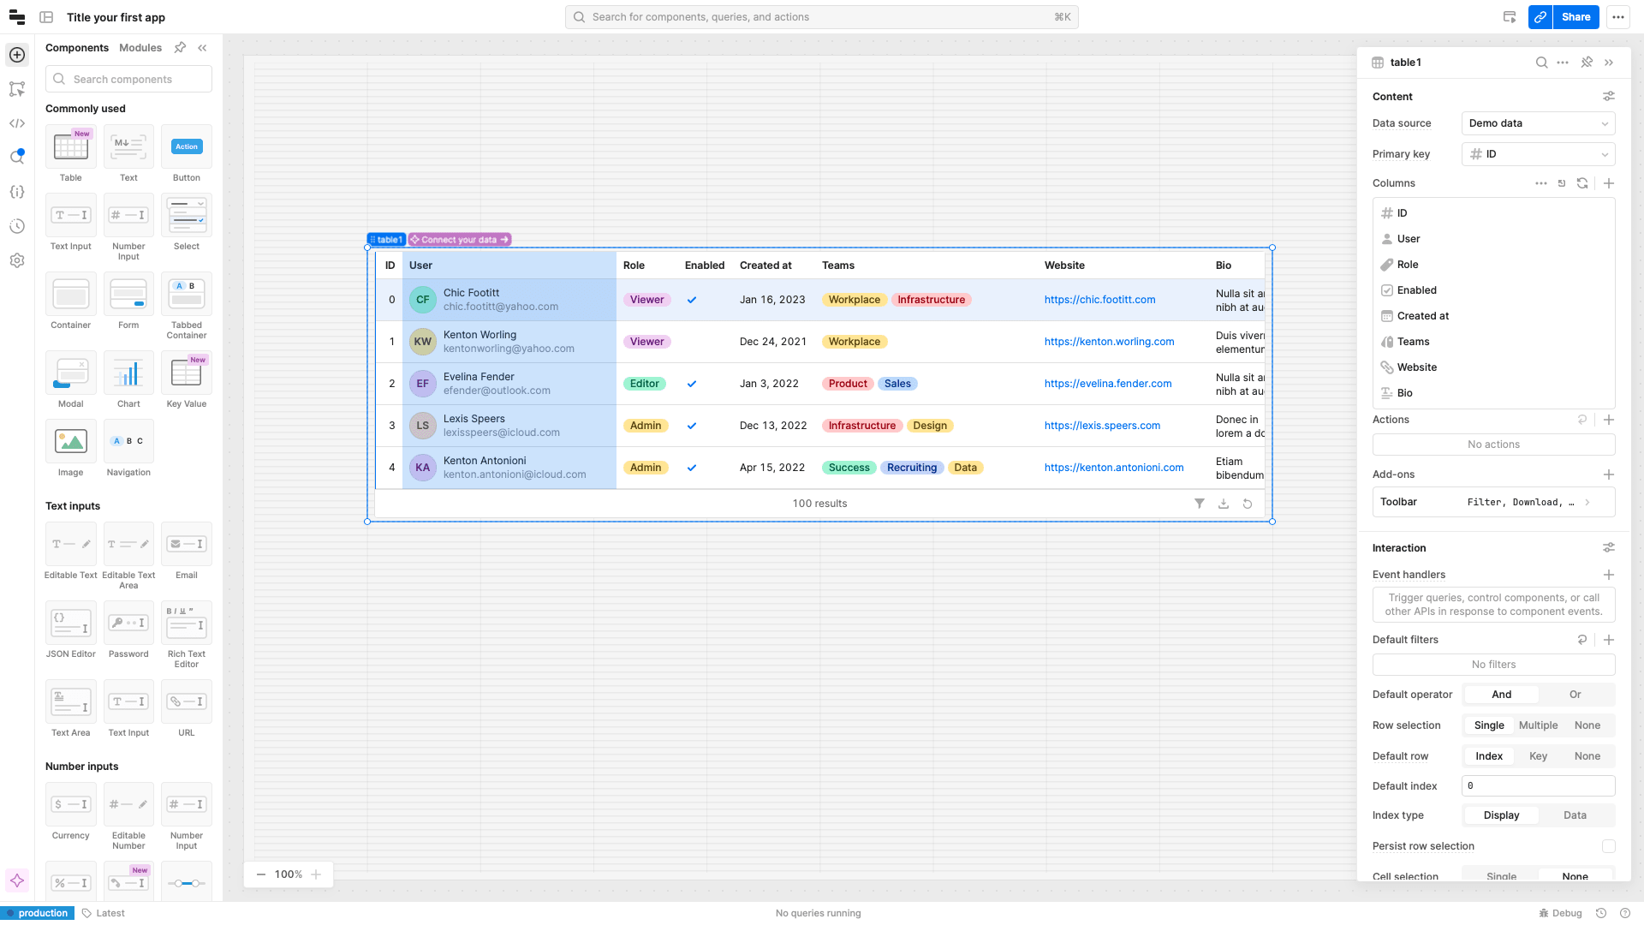Image resolution: width=1644 pixels, height=925 pixels.
Task: Open Content section settings sliders icon
Action: point(1609,97)
